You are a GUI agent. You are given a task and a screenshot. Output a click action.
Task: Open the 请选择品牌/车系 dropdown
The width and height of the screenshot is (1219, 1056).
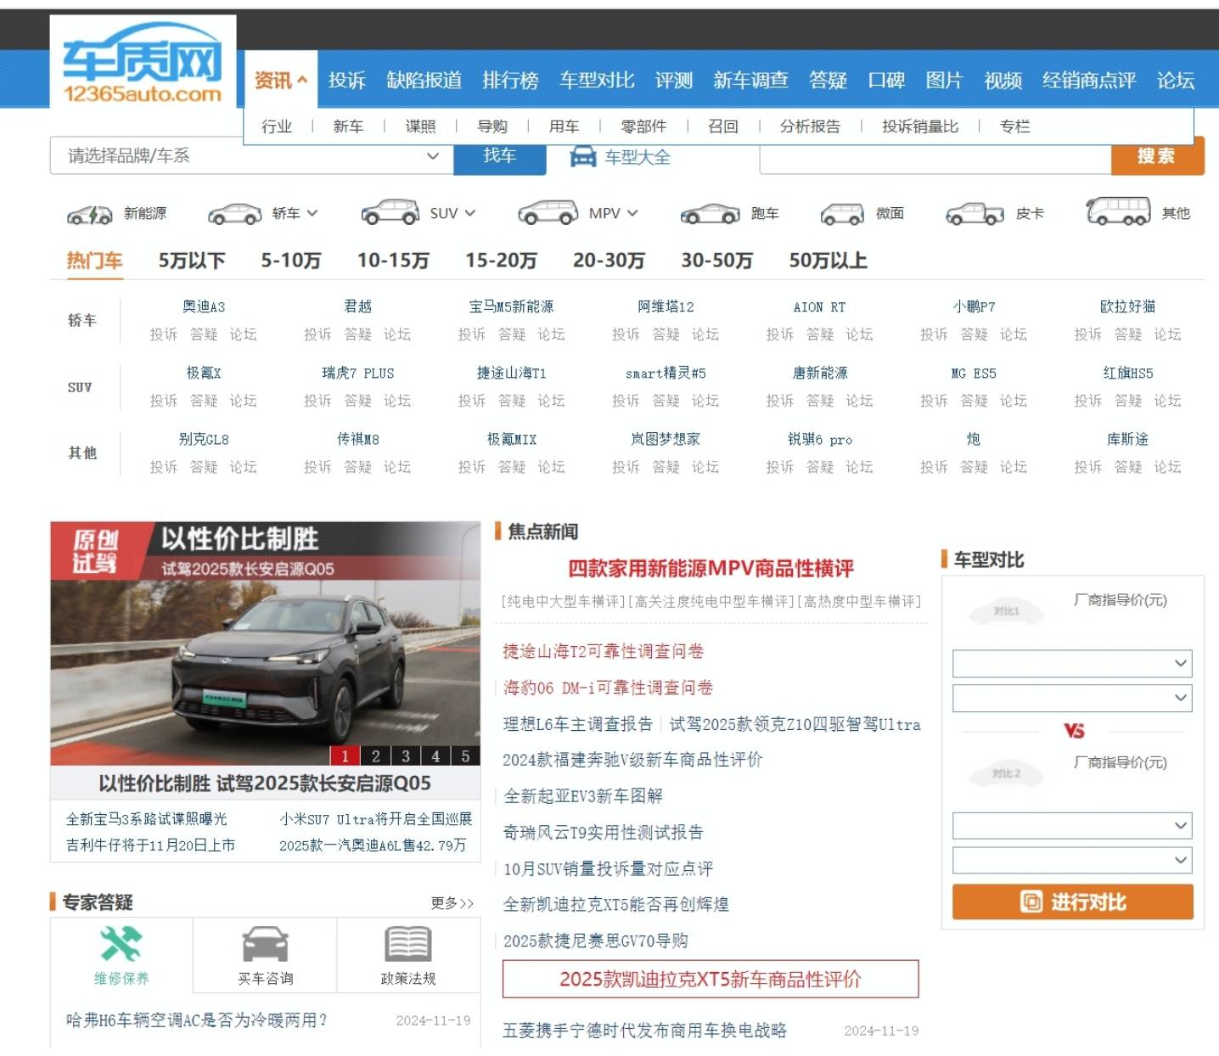pos(252,155)
